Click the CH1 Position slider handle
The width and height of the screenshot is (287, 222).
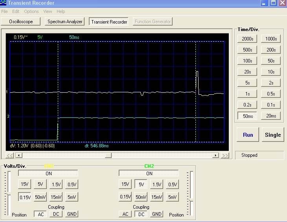(x=9, y=194)
